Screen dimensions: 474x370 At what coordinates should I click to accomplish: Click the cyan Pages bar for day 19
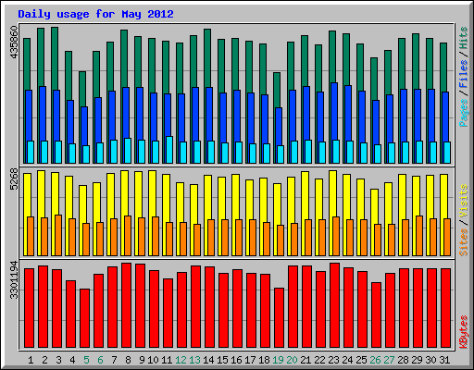click(281, 154)
